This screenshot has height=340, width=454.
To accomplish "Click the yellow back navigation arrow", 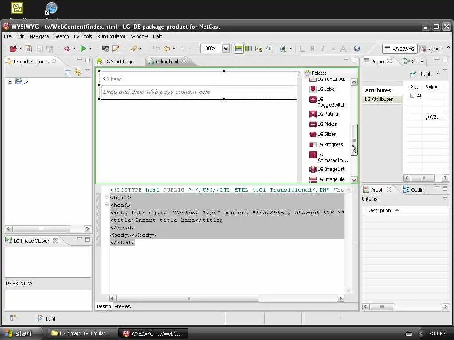I will coord(167,49).
